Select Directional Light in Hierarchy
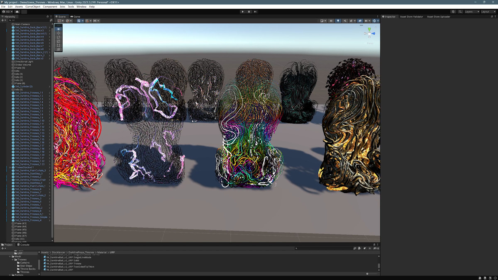The image size is (498, 280). click(x=24, y=62)
